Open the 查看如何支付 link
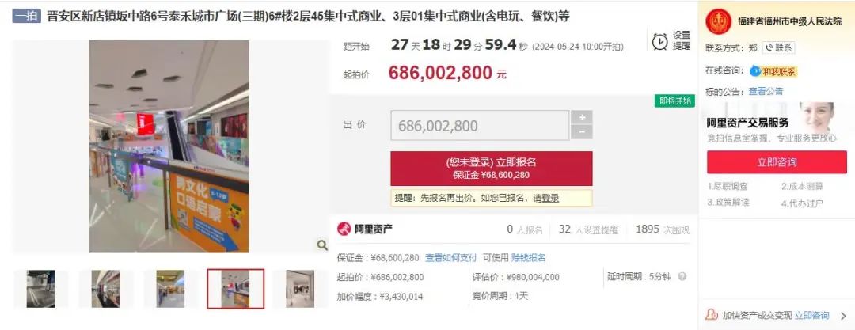 [451, 257]
